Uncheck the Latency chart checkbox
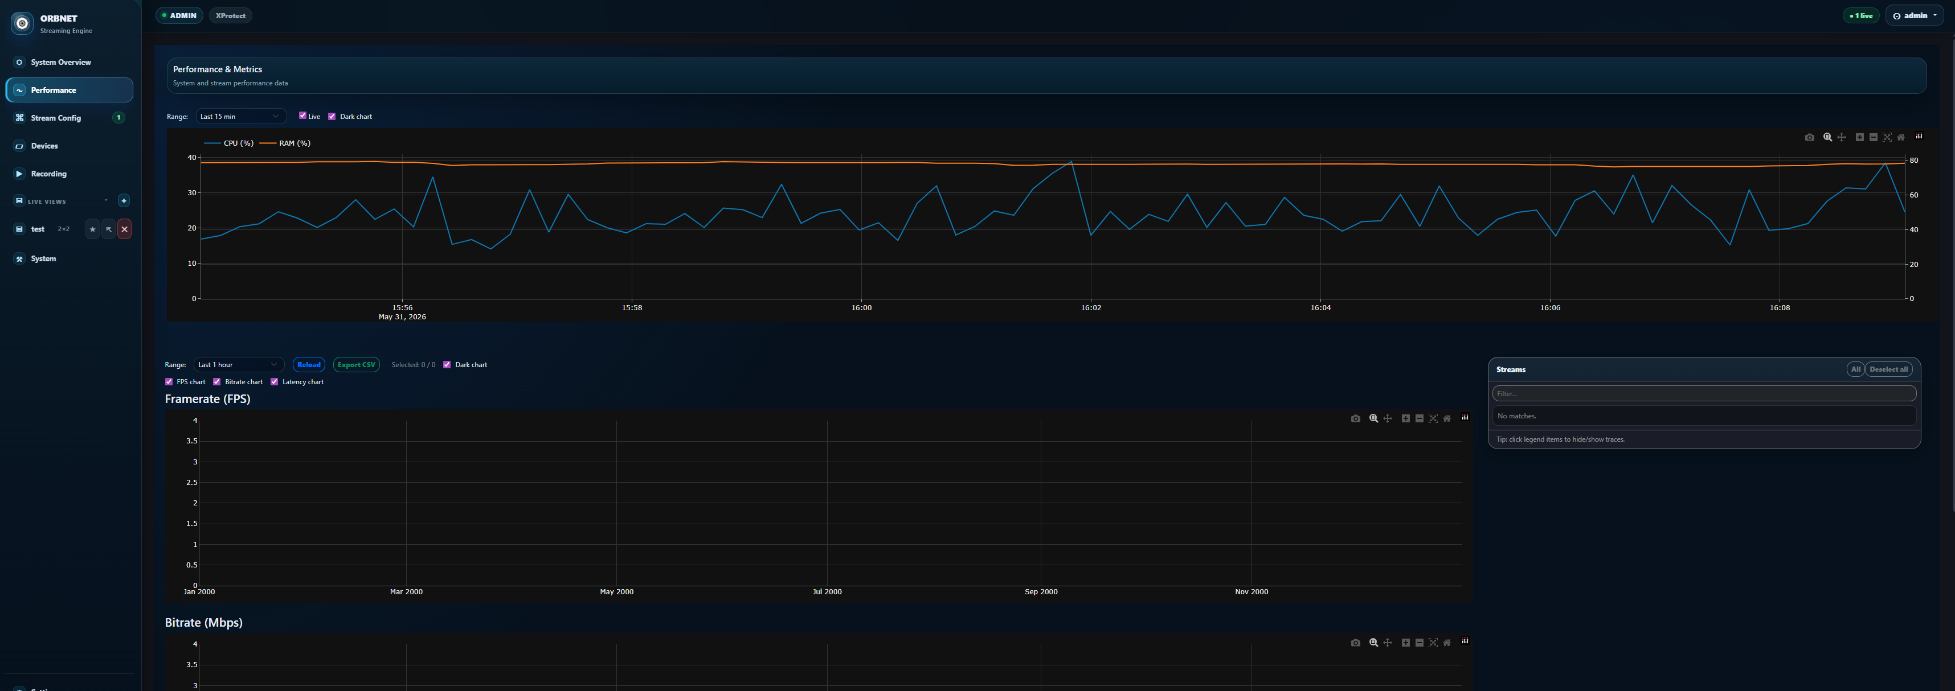Viewport: 1955px width, 691px height. pyautogui.click(x=274, y=381)
